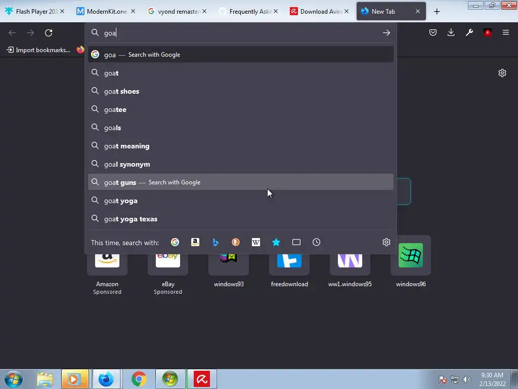Choose the 'goatee' suggestion
Viewport: 518px width, 389px height.
click(240, 109)
